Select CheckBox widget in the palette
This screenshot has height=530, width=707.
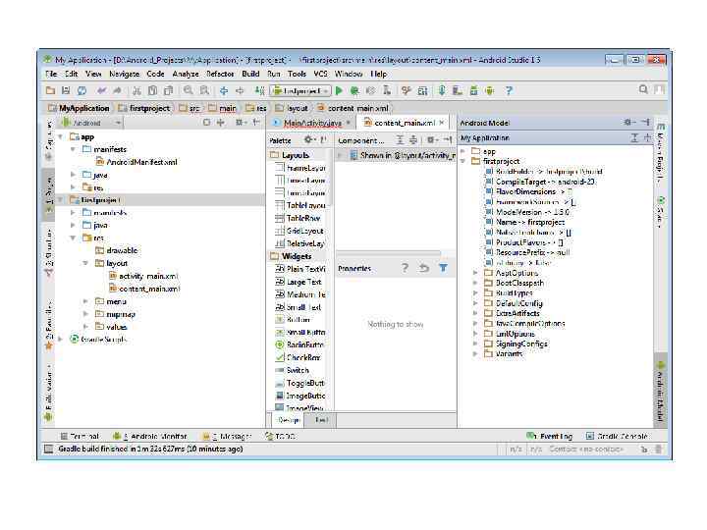[299, 357]
